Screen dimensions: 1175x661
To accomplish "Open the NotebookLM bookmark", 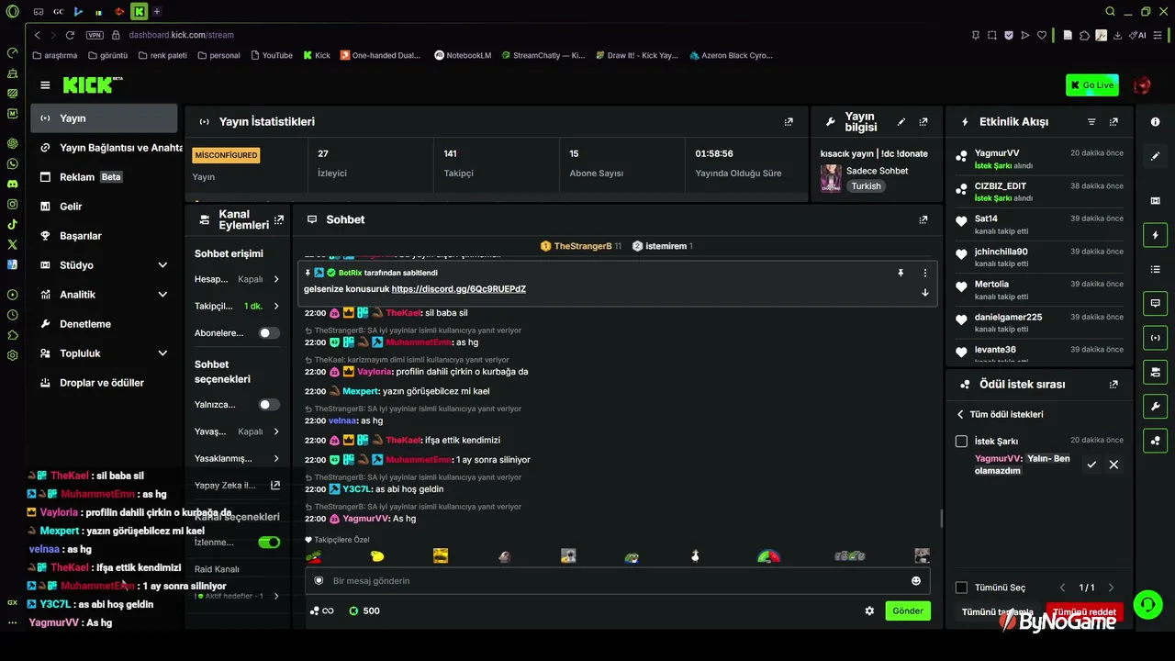I will click(x=463, y=55).
